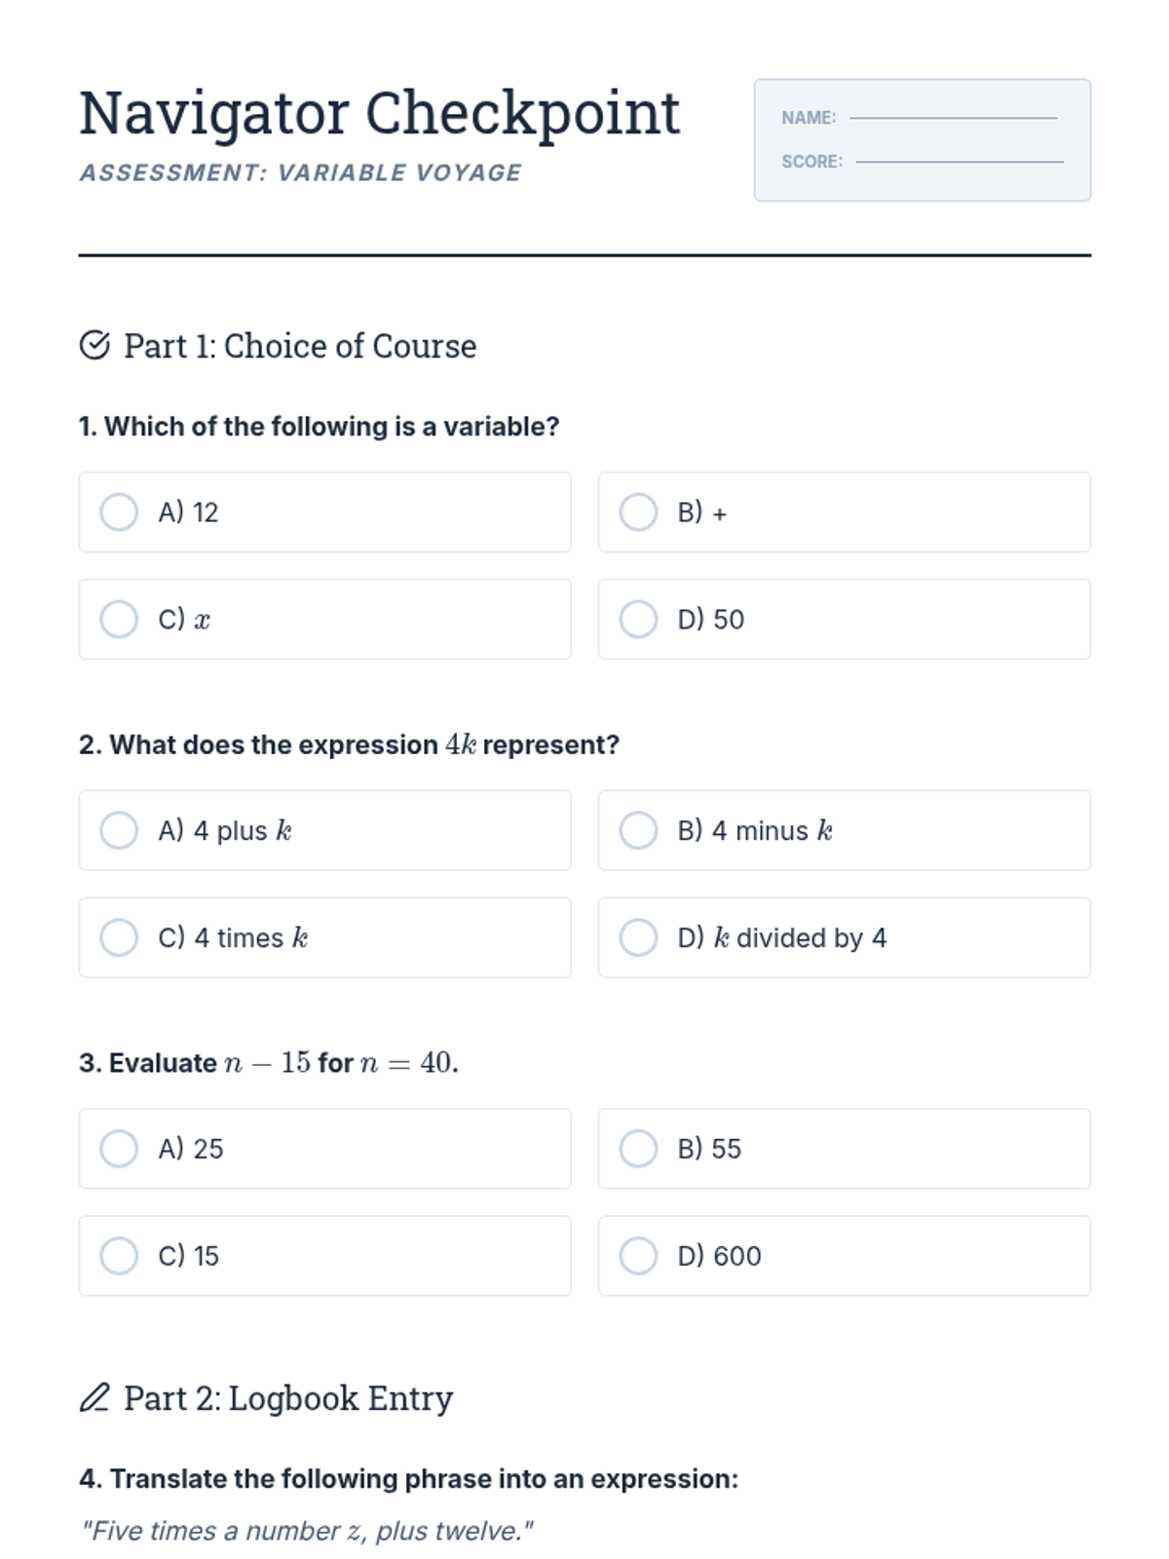This screenshot has width=1169, height=1559.
Task: Click question 4 translate phrase prompt
Action: click(408, 1479)
